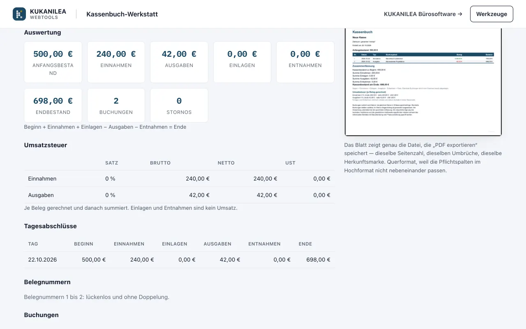Viewport: 526px width, 329px height.
Task: Select the Entnahmen summary card value 0,00 €
Action: tap(305, 54)
